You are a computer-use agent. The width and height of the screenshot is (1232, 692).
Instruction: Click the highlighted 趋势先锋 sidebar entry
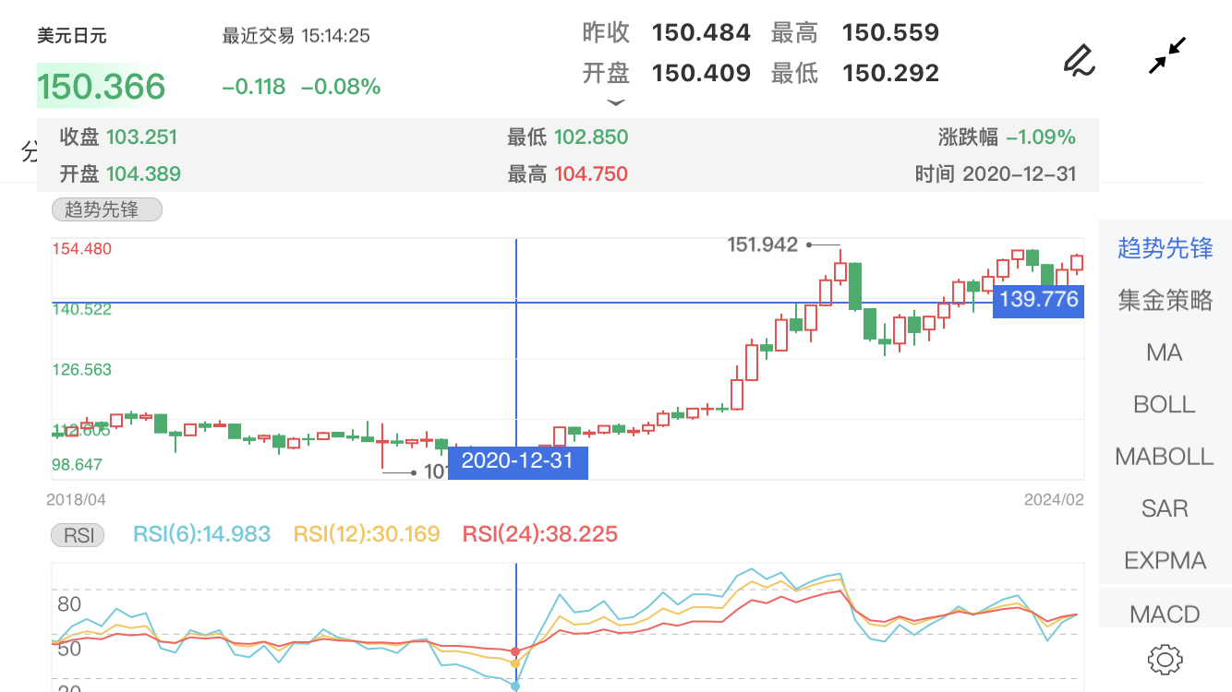(x=1165, y=247)
